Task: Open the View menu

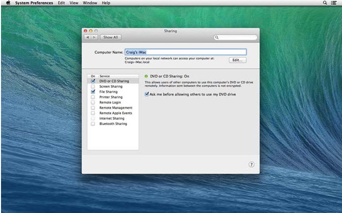Action: tap(74, 3)
